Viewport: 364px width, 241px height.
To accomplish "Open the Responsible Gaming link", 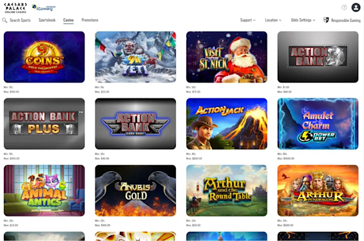I will pos(346,20).
